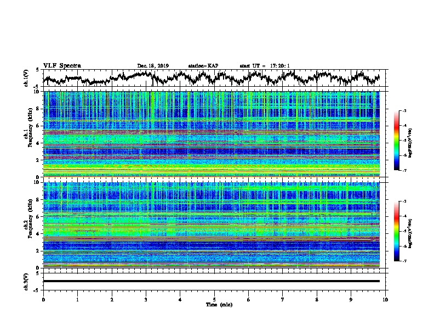Click the ch.2 'Frequency (kHz)' axis label

[x=30, y=219]
